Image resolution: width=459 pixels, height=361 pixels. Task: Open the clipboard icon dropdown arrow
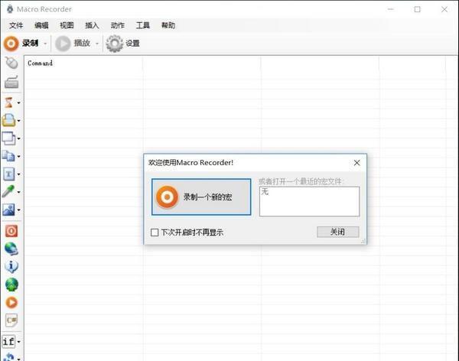[x=18, y=156]
